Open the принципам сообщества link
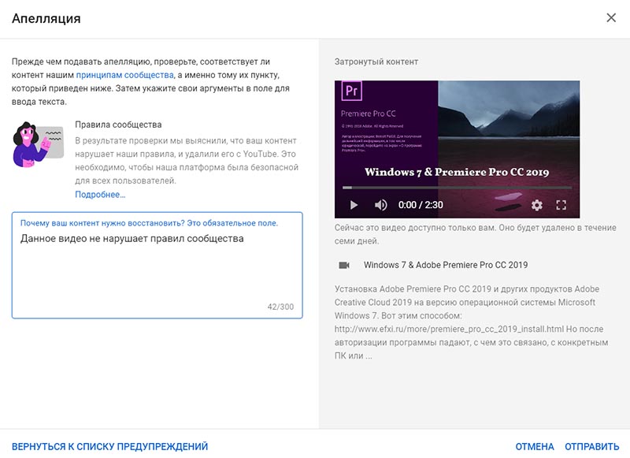Screen dimensions: 630x458 125,75
